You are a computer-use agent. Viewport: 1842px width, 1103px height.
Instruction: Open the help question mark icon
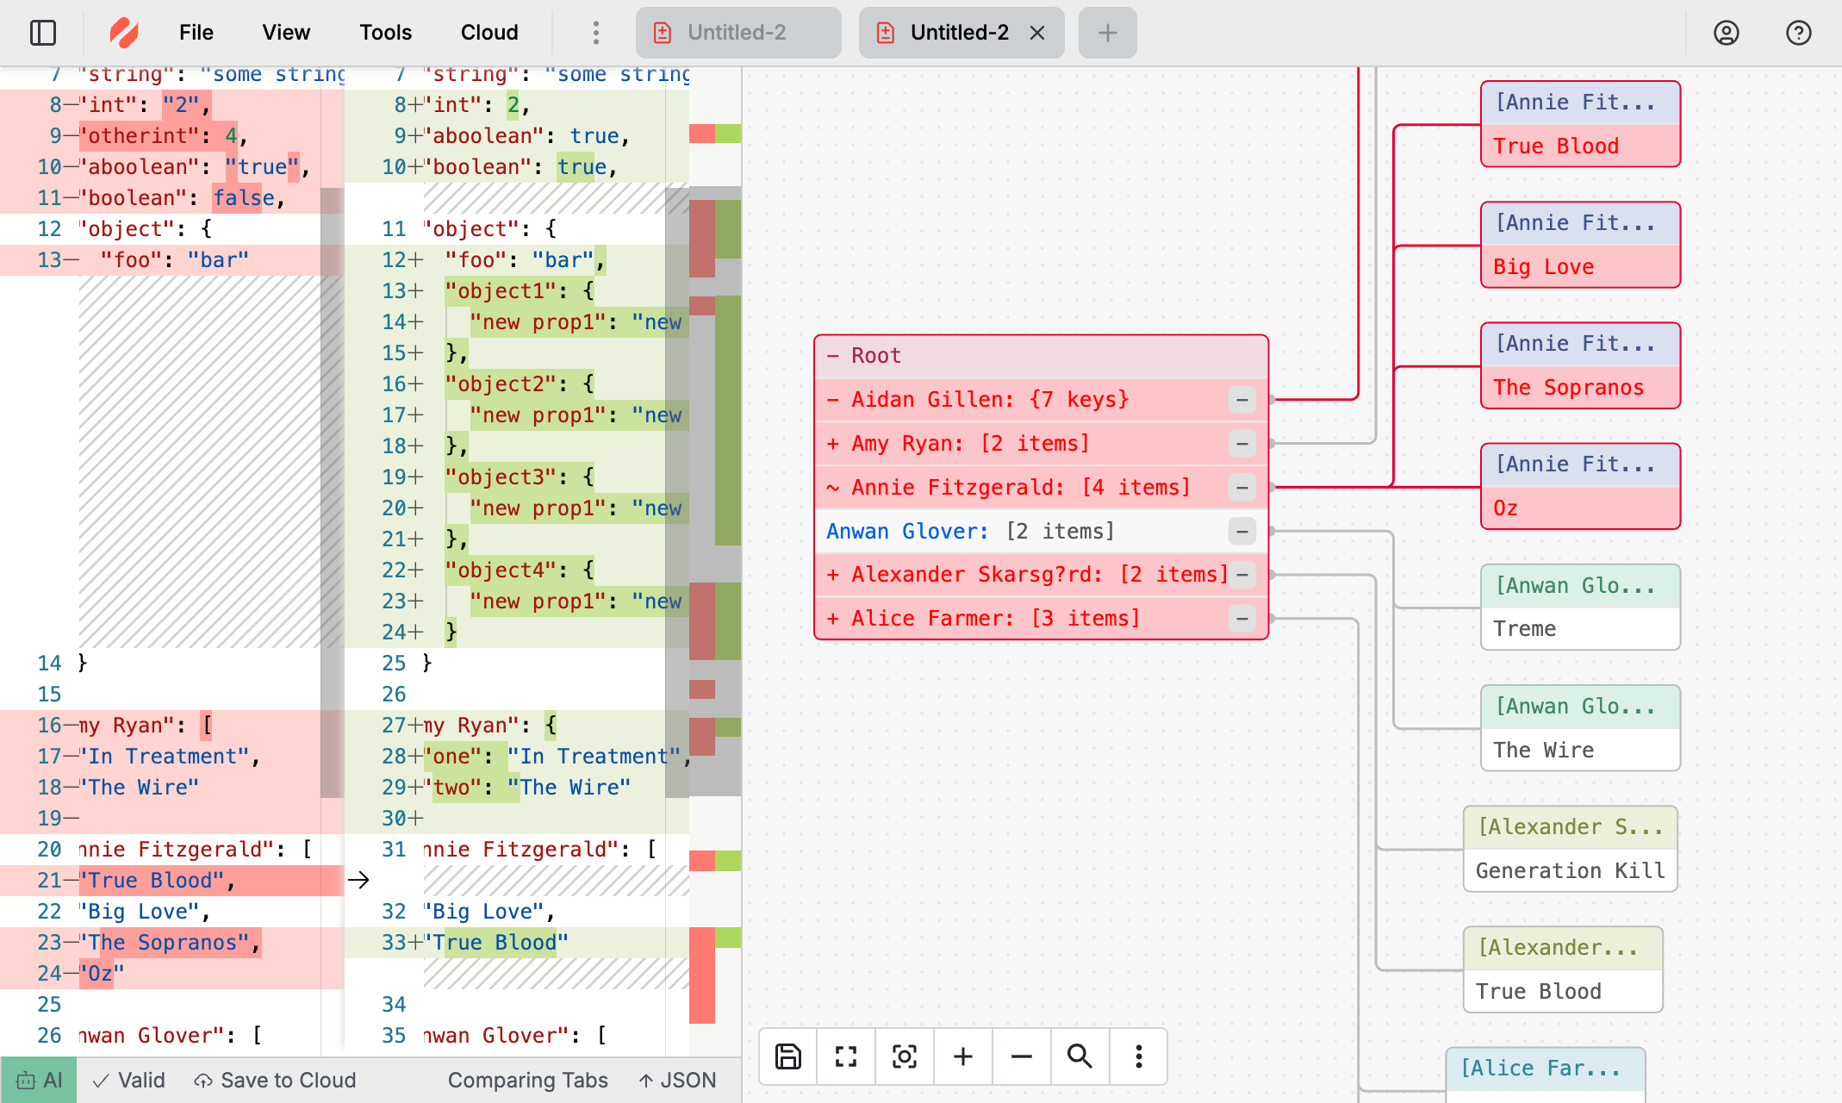tap(1798, 33)
